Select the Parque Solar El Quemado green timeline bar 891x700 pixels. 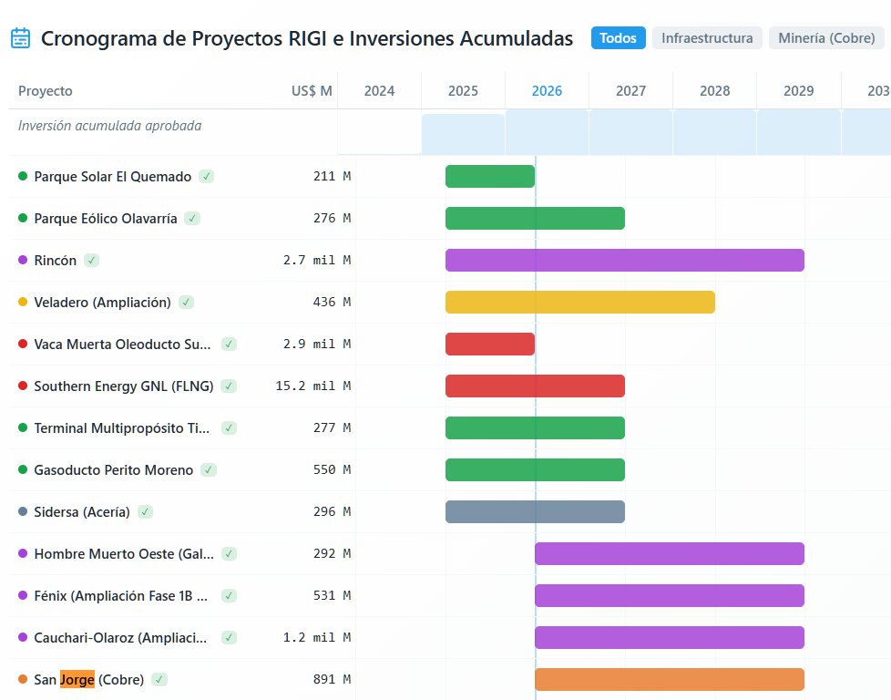point(490,176)
